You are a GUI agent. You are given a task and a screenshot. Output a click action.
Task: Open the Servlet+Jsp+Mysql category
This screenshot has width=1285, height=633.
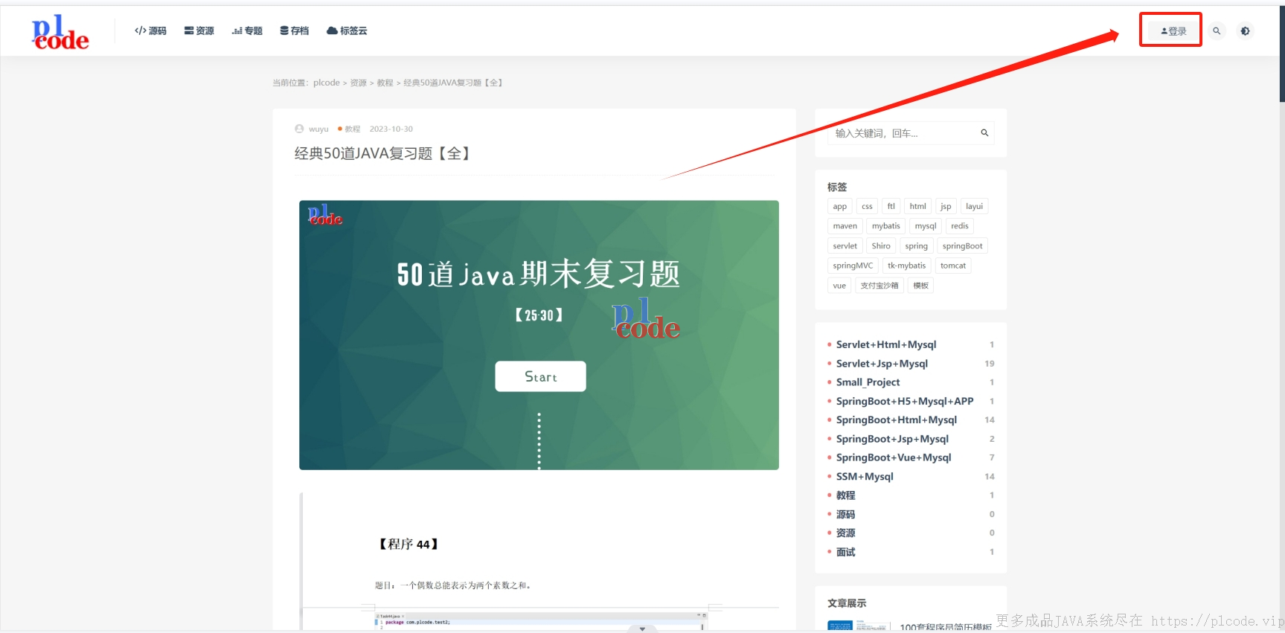tap(882, 364)
